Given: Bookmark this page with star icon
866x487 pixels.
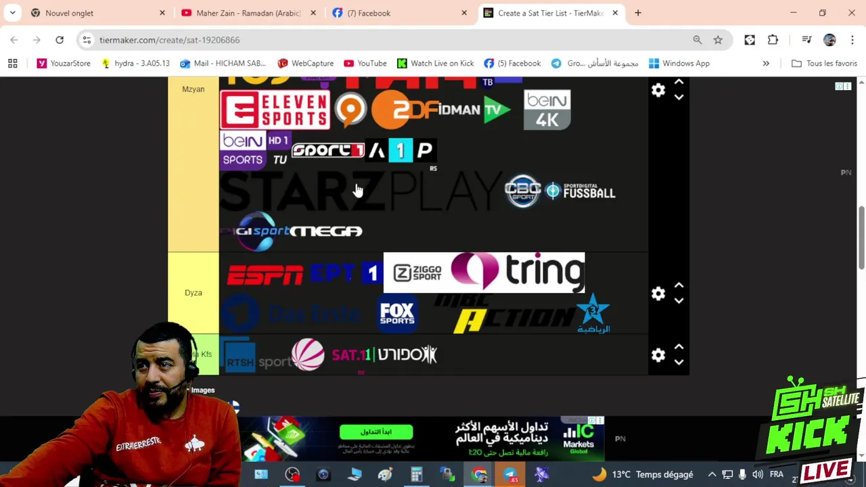Looking at the screenshot, I should point(718,40).
